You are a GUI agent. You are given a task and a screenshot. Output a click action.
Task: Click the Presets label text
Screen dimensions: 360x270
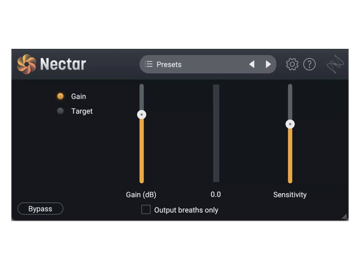coord(169,65)
